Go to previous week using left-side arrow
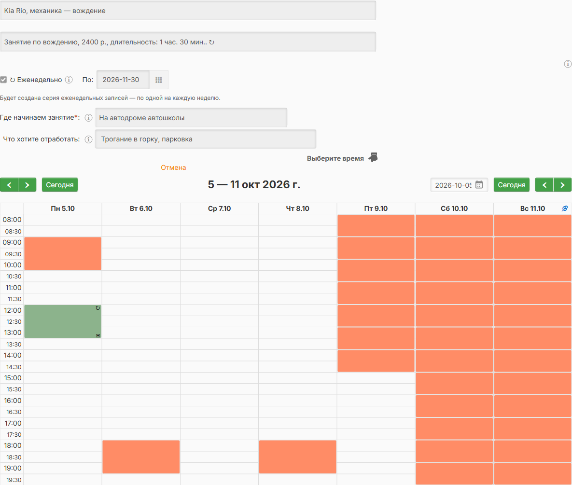 9,185
